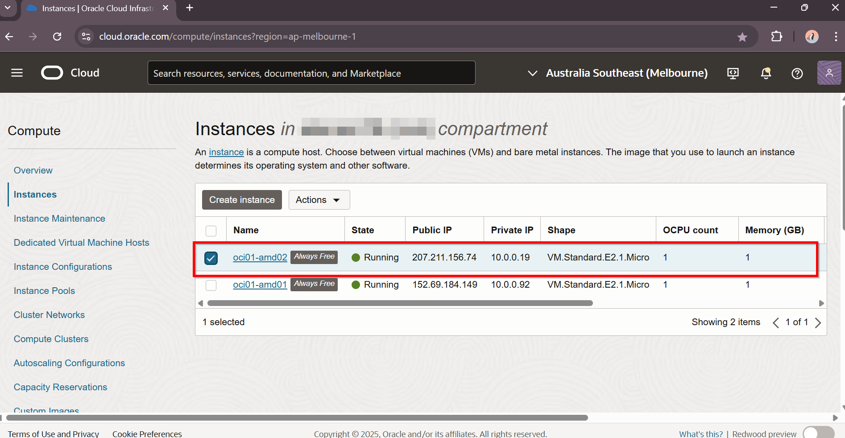Expand the Actions dropdown

coord(319,200)
